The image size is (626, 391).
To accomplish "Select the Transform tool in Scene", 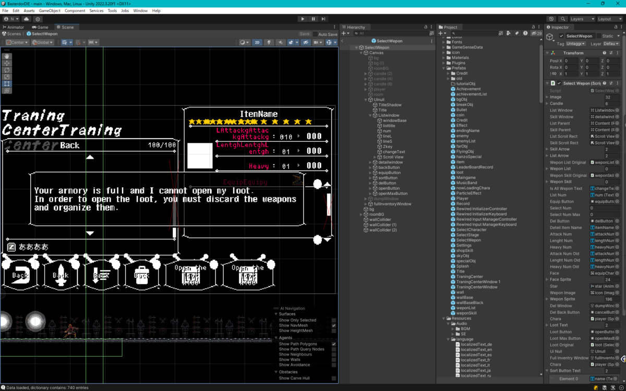I will coord(7,90).
